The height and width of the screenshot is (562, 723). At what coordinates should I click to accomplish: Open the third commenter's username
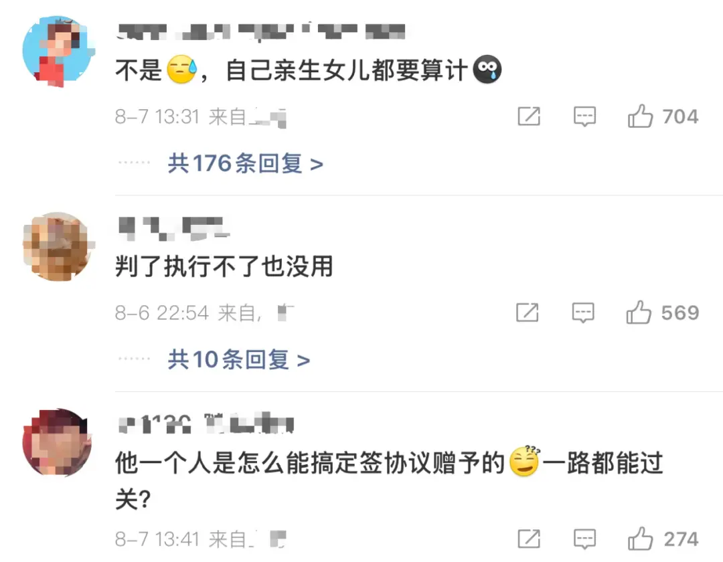206,424
